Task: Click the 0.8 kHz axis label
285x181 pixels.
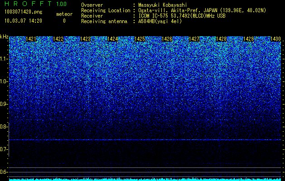Action: coord(4,127)
